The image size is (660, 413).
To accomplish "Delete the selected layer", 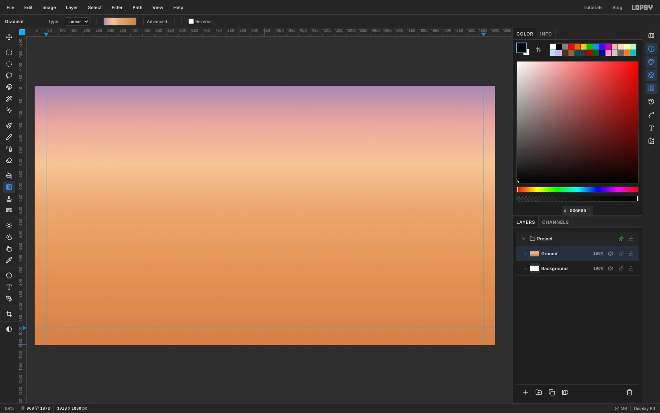I will pyautogui.click(x=629, y=392).
